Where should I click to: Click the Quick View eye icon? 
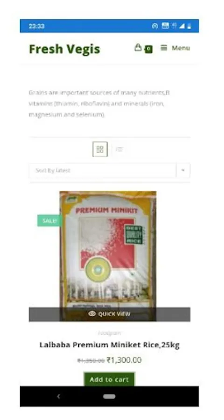tap(92, 314)
